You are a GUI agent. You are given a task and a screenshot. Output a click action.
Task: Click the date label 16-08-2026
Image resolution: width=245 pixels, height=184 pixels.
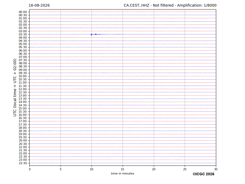click(39, 6)
